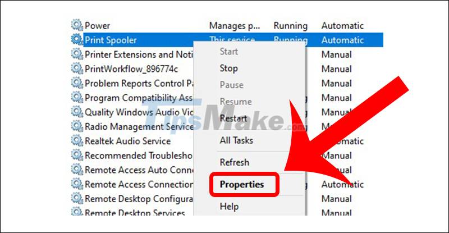Screen dimensions: 449x233
Task: Click Help in the context menu
Action: 229,207
